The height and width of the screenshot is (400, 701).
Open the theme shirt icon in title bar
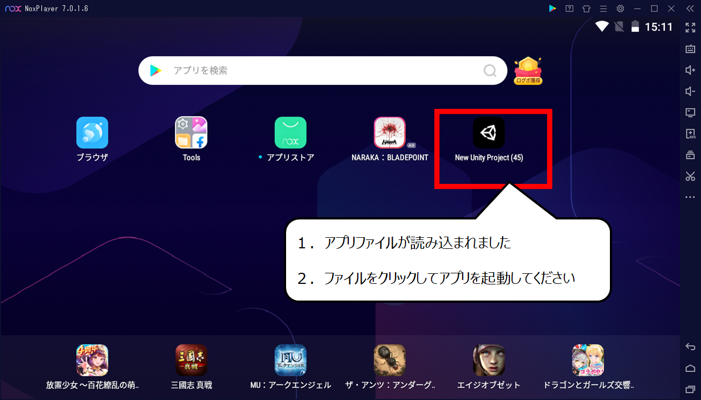[587, 8]
